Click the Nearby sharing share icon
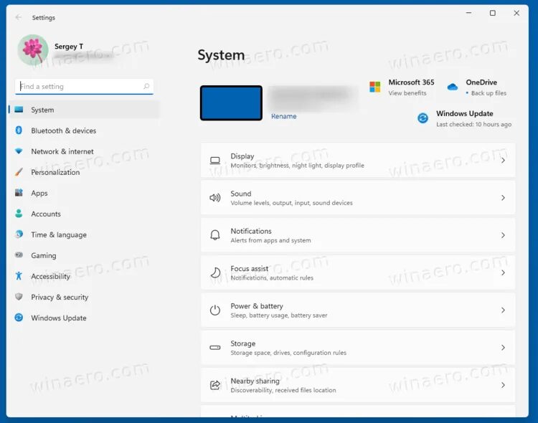The height and width of the screenshot is (423, 538). point(215,385)
